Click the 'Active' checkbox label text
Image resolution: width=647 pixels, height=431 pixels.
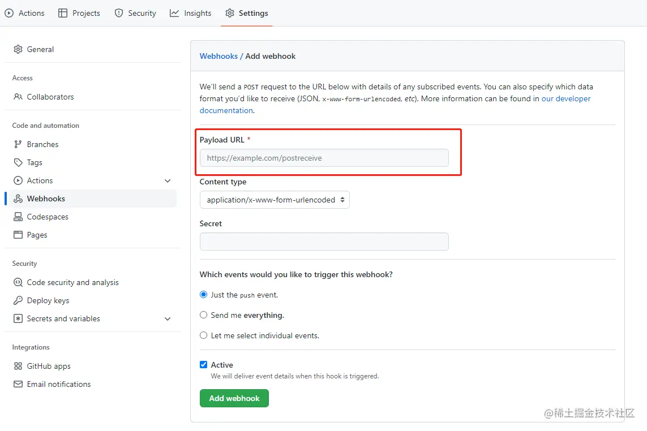(x=222, y=365)
